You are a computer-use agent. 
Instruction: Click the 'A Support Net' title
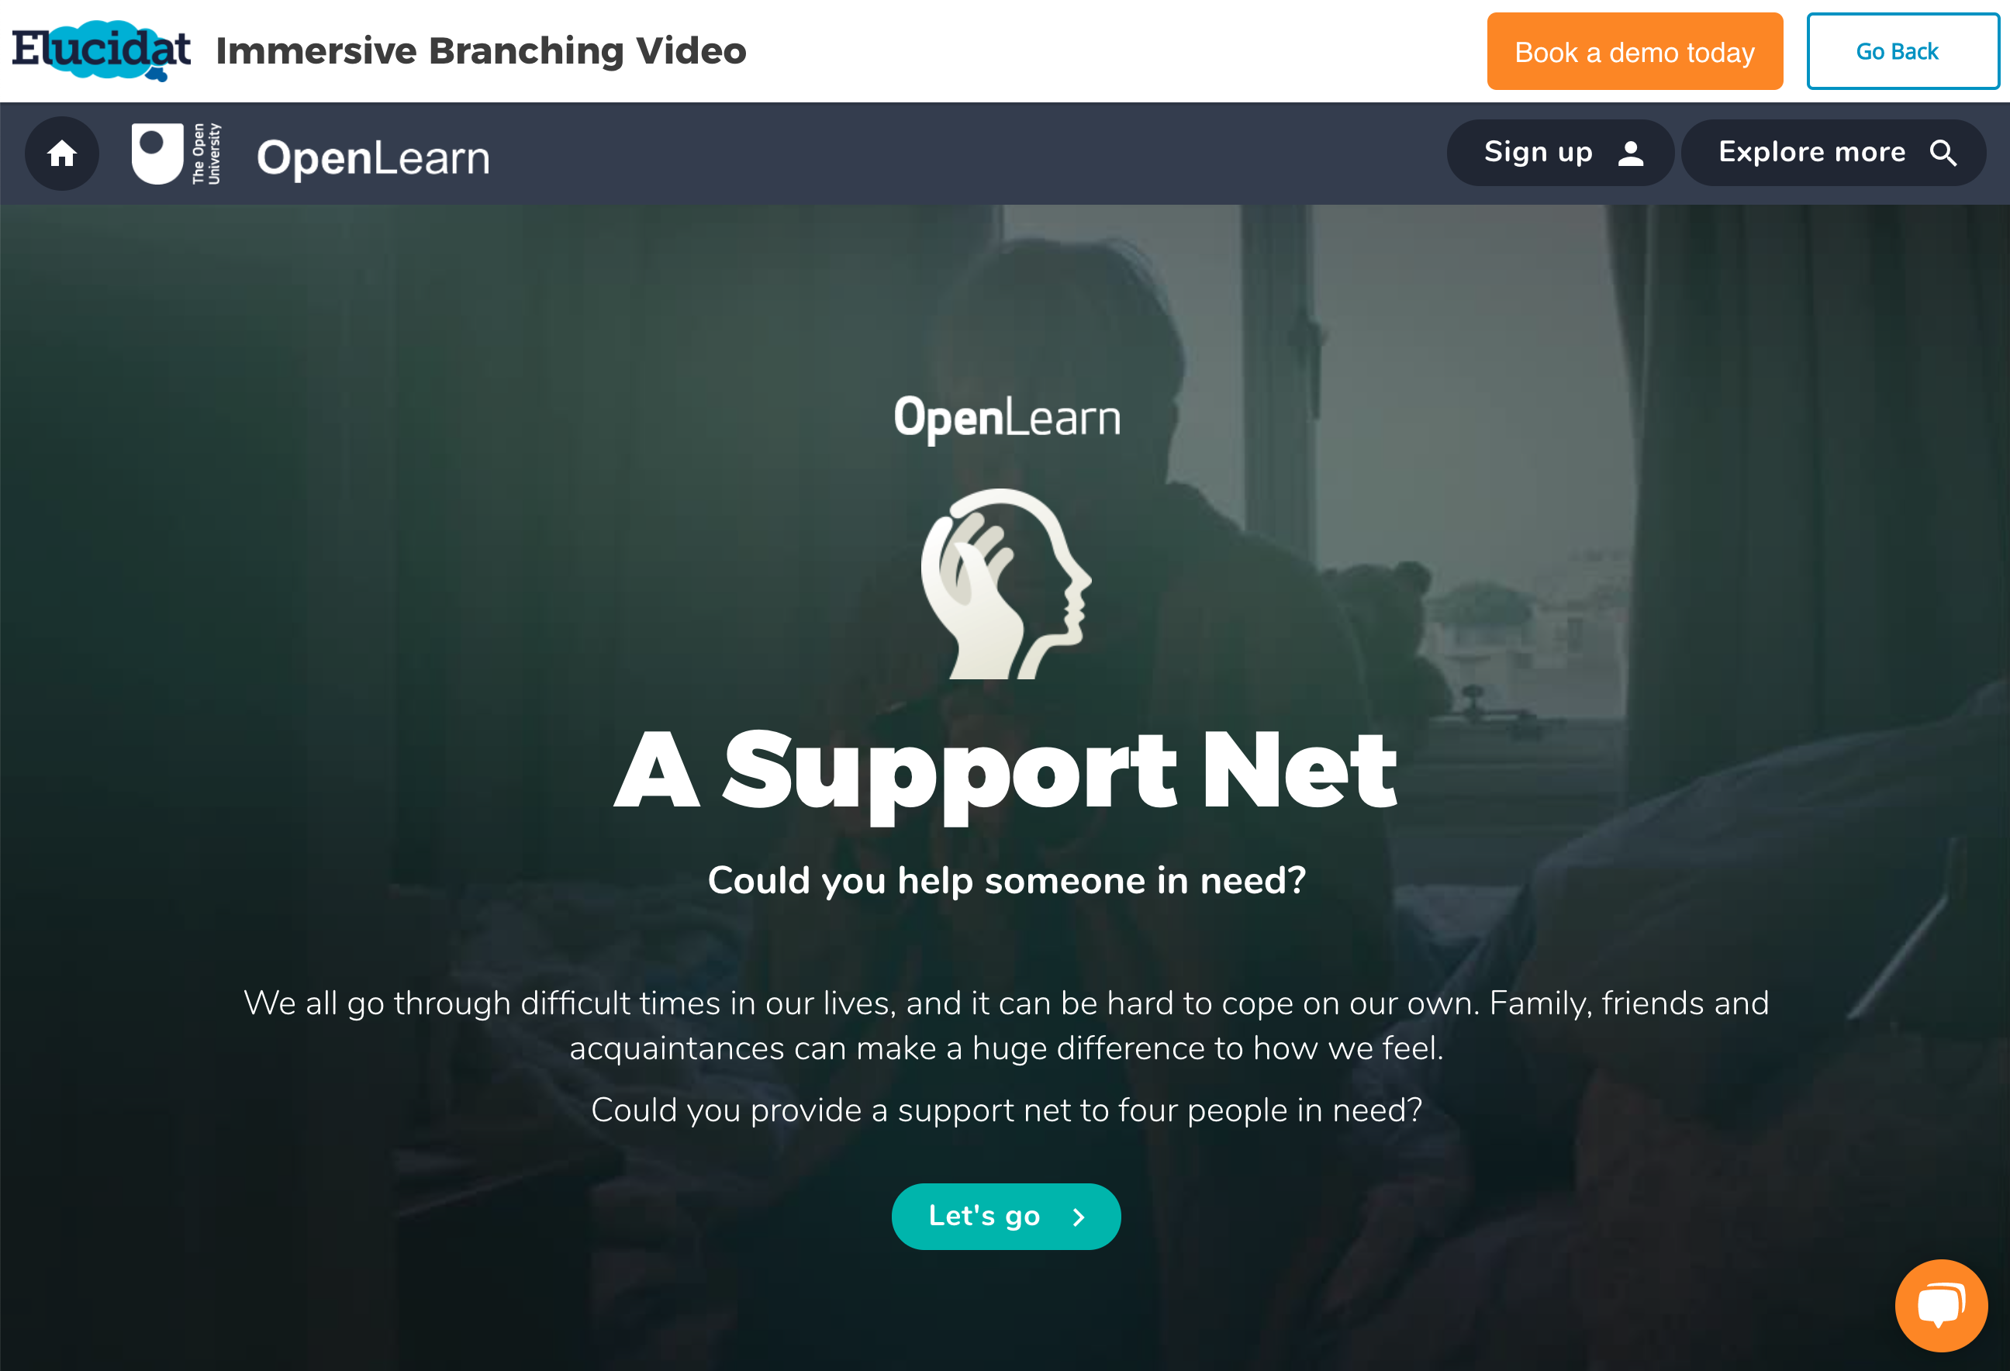pos(1005,772)
